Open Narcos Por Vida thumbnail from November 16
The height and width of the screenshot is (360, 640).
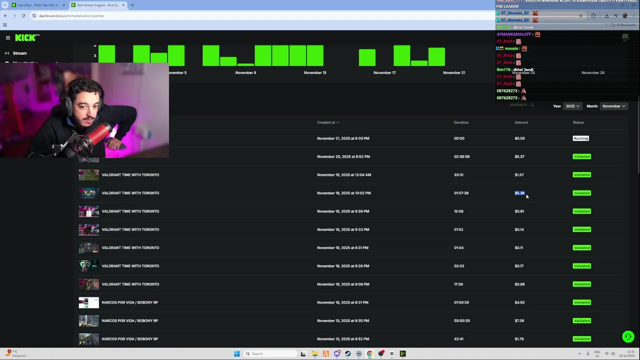[x=88, y=302]
